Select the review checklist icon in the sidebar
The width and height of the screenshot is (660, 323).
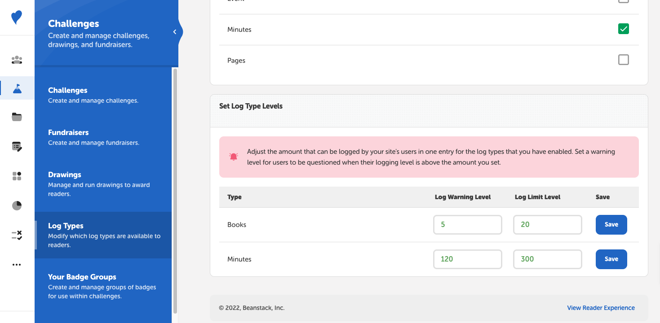[x=17, y=235]
